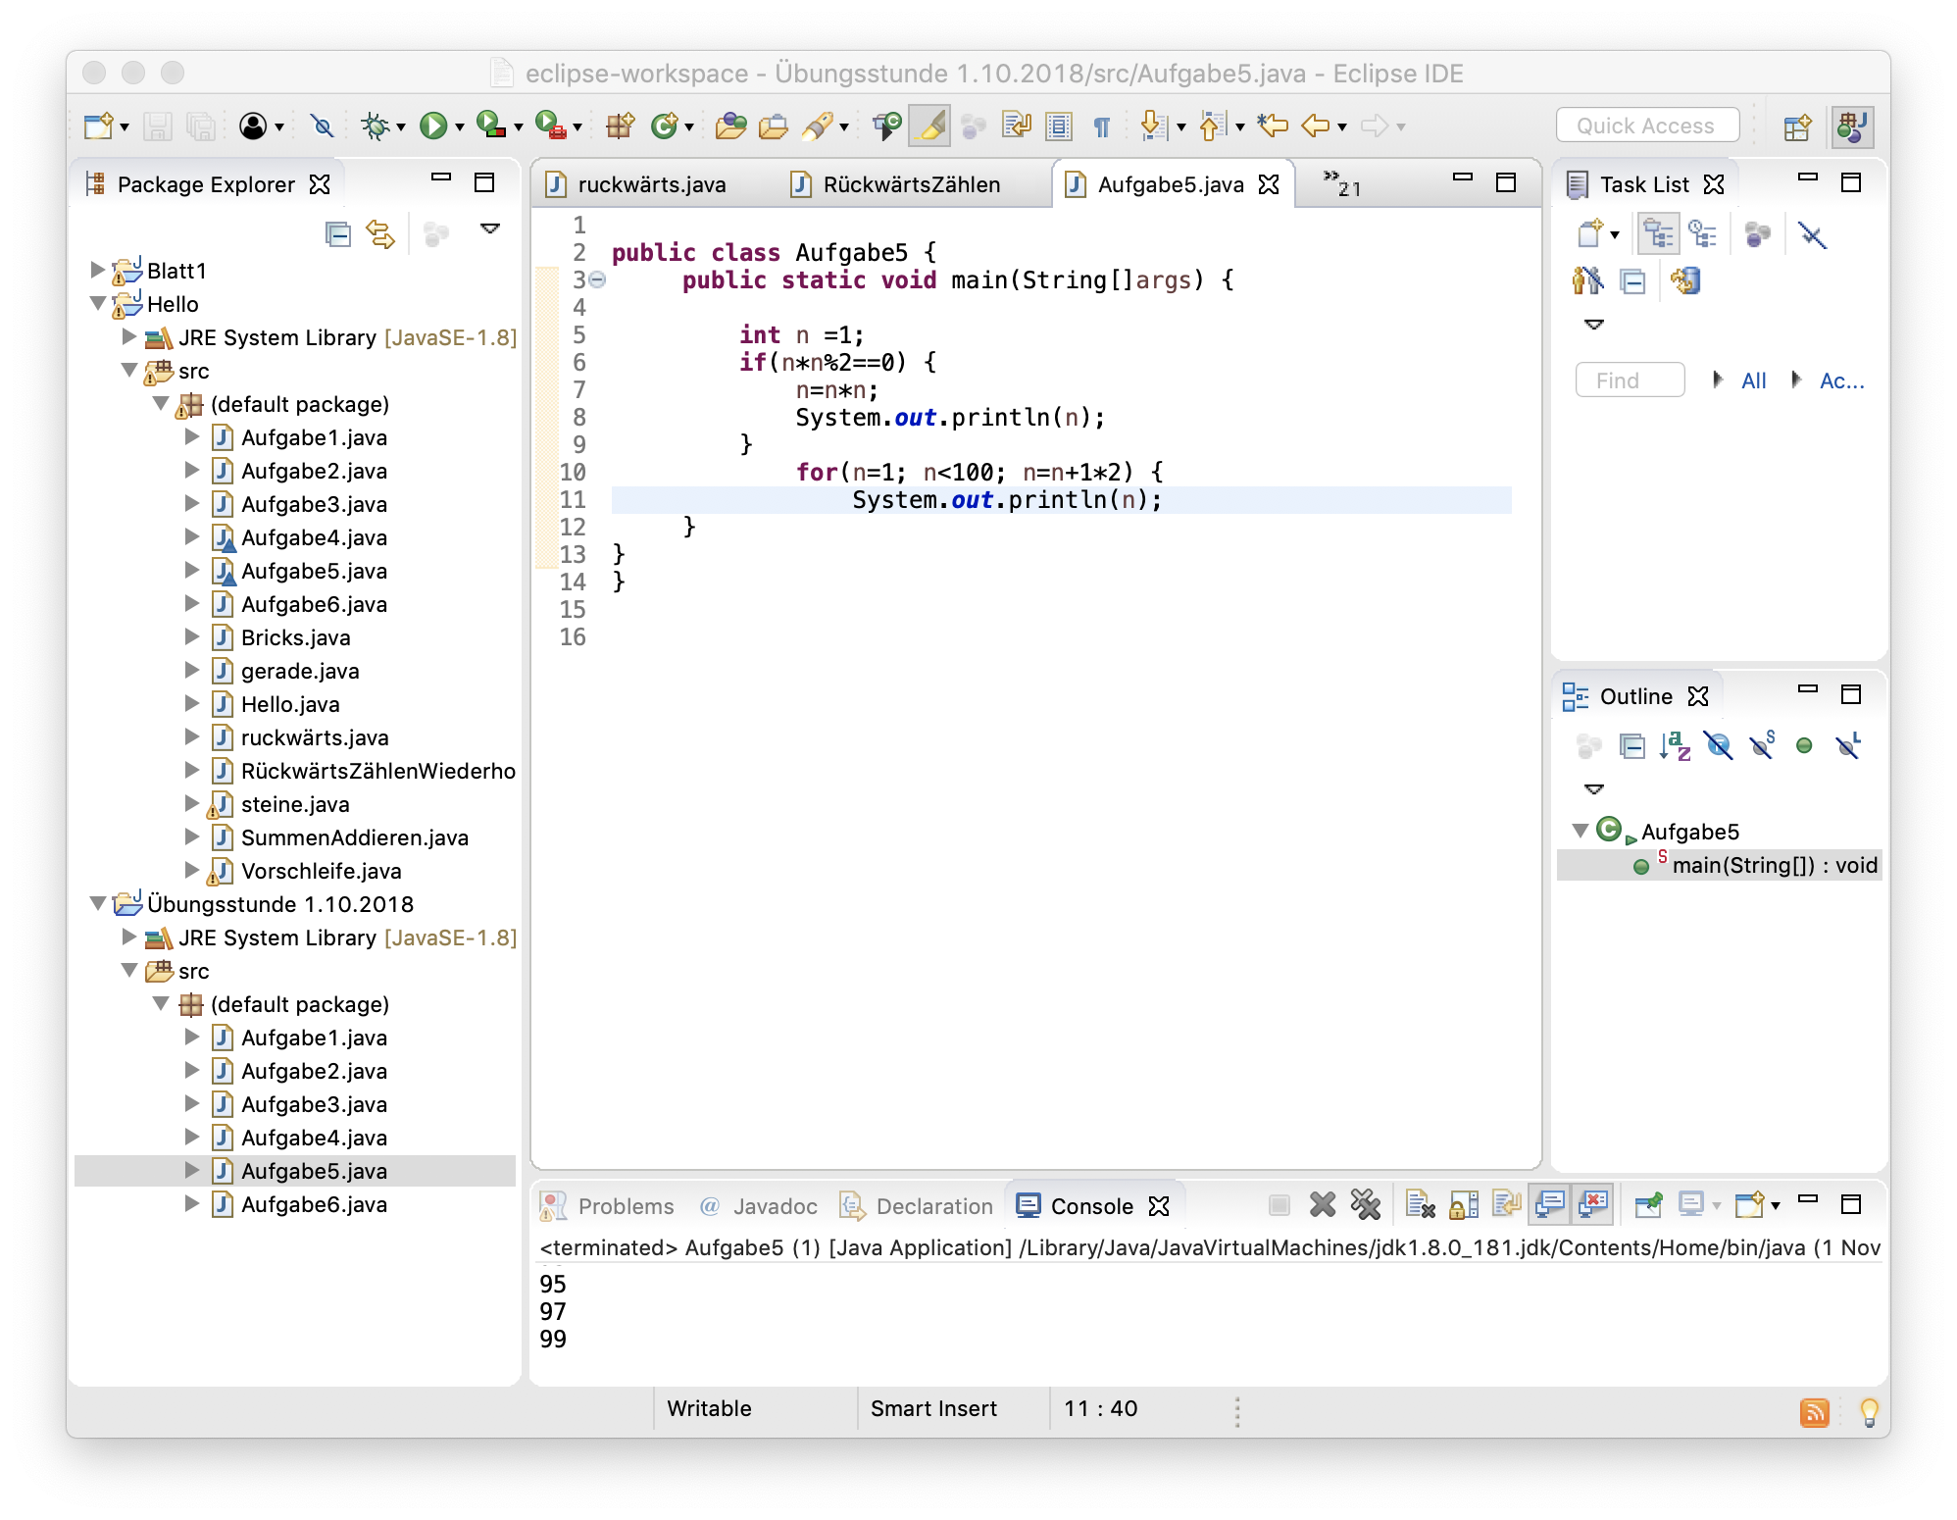Toggle Show Whitespace Characters in the toolbar

point(1100,126)
